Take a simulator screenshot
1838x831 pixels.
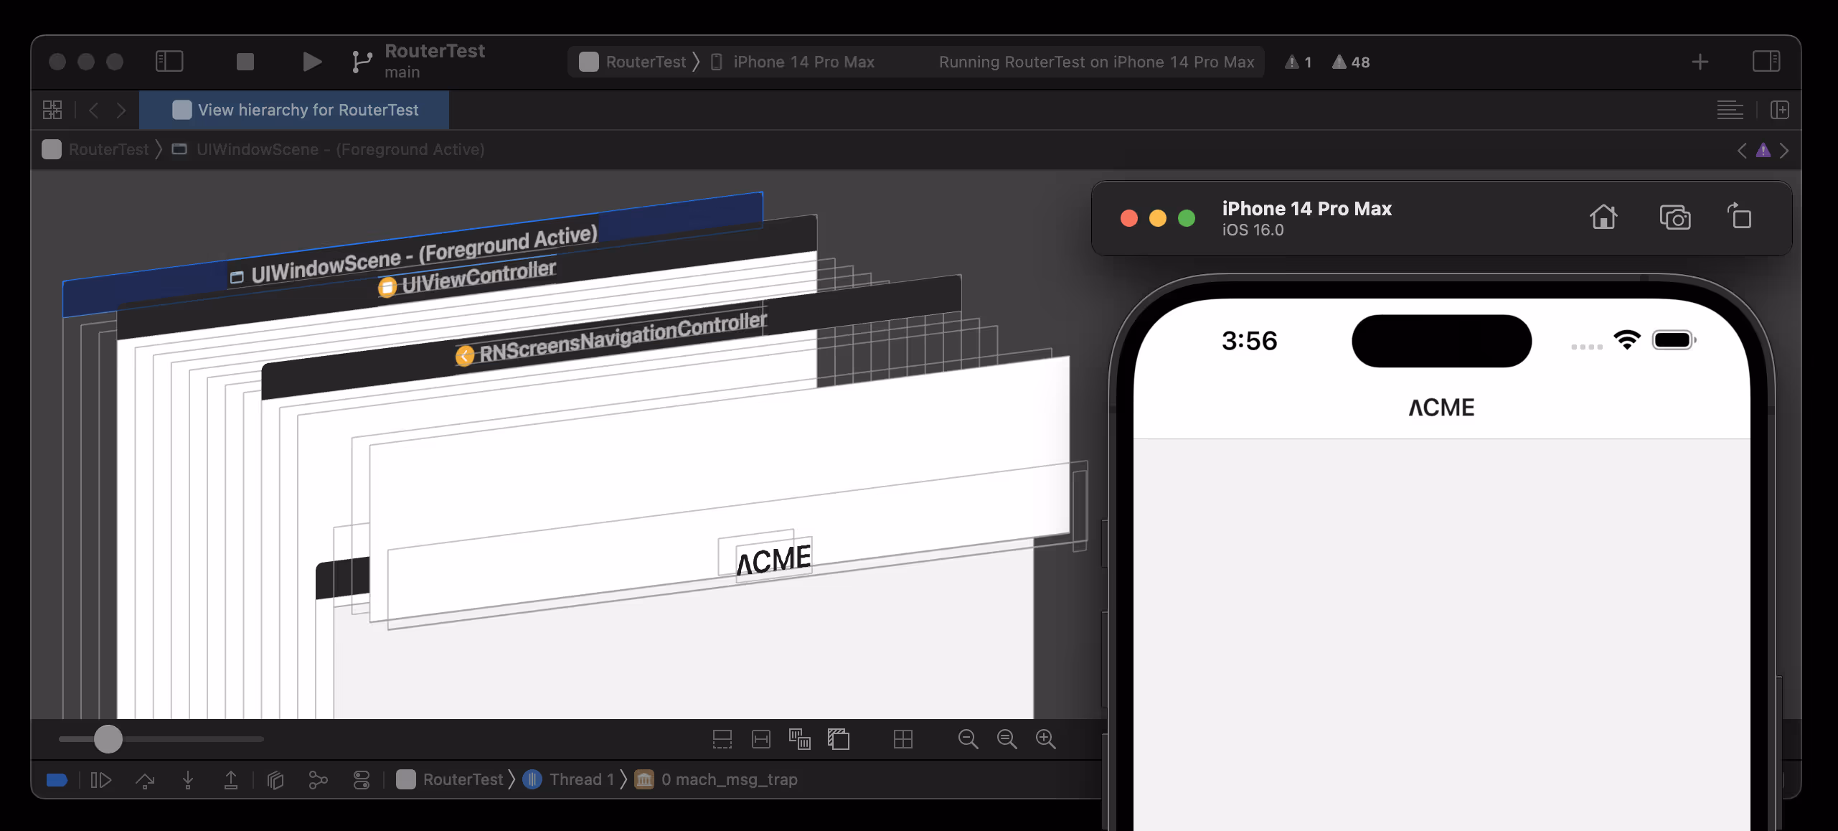[1675, 217]
